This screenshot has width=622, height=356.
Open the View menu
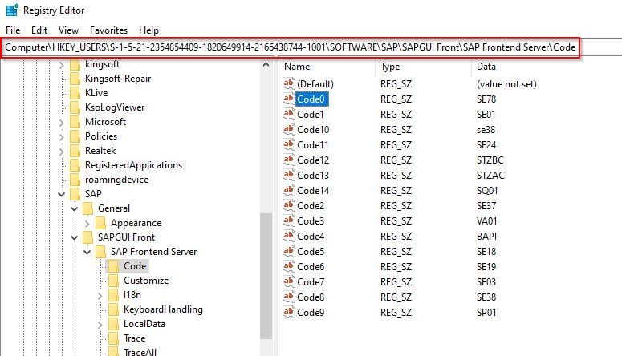[x=68, y=30]
